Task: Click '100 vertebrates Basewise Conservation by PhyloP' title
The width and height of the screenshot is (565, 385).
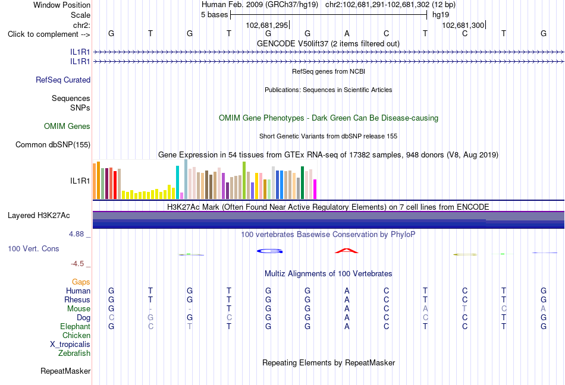Action: (x=328, y=235)
